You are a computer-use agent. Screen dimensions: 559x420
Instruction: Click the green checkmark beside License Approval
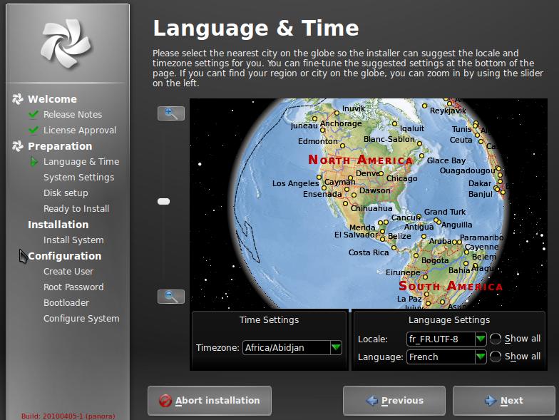34,130
